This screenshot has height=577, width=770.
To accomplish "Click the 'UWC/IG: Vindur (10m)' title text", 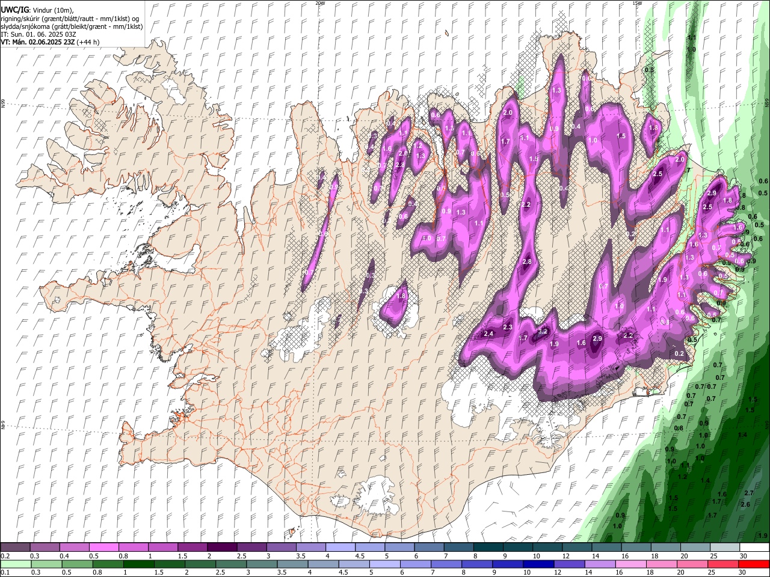I will [x=37, y=10].
